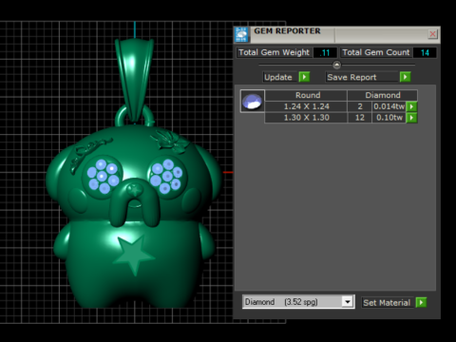Click the green arrow for the 0.10tw row
The width and height of the screenshot is (456, 342).
(411, 118)
